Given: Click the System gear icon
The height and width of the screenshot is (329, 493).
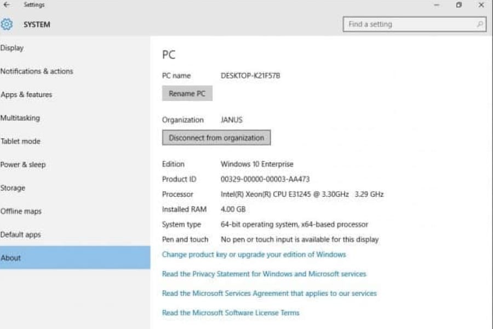Looking at the screenshot, I should click(x=7, y=24).
